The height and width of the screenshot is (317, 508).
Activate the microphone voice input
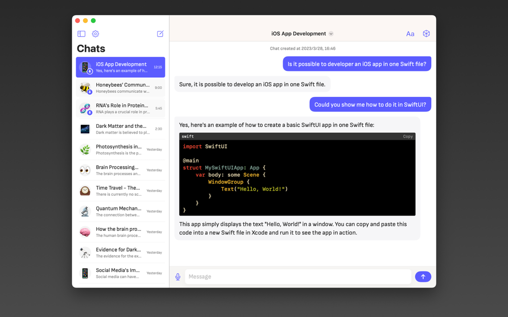tap(178, 276)
